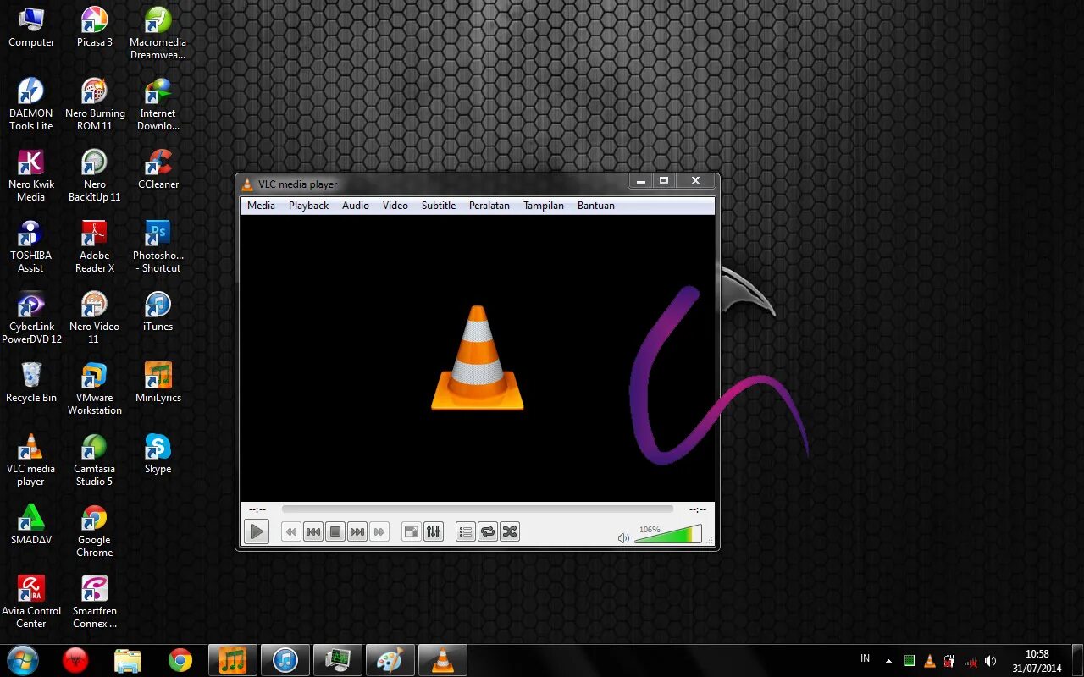Open the Subtitle menu
This screenshot has width=1084, height=677.
pyautogui.click(x=439, y=206)
